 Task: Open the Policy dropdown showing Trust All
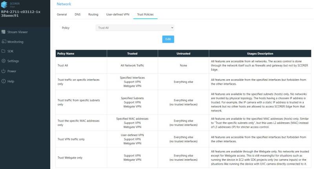(x=135, y=28)
